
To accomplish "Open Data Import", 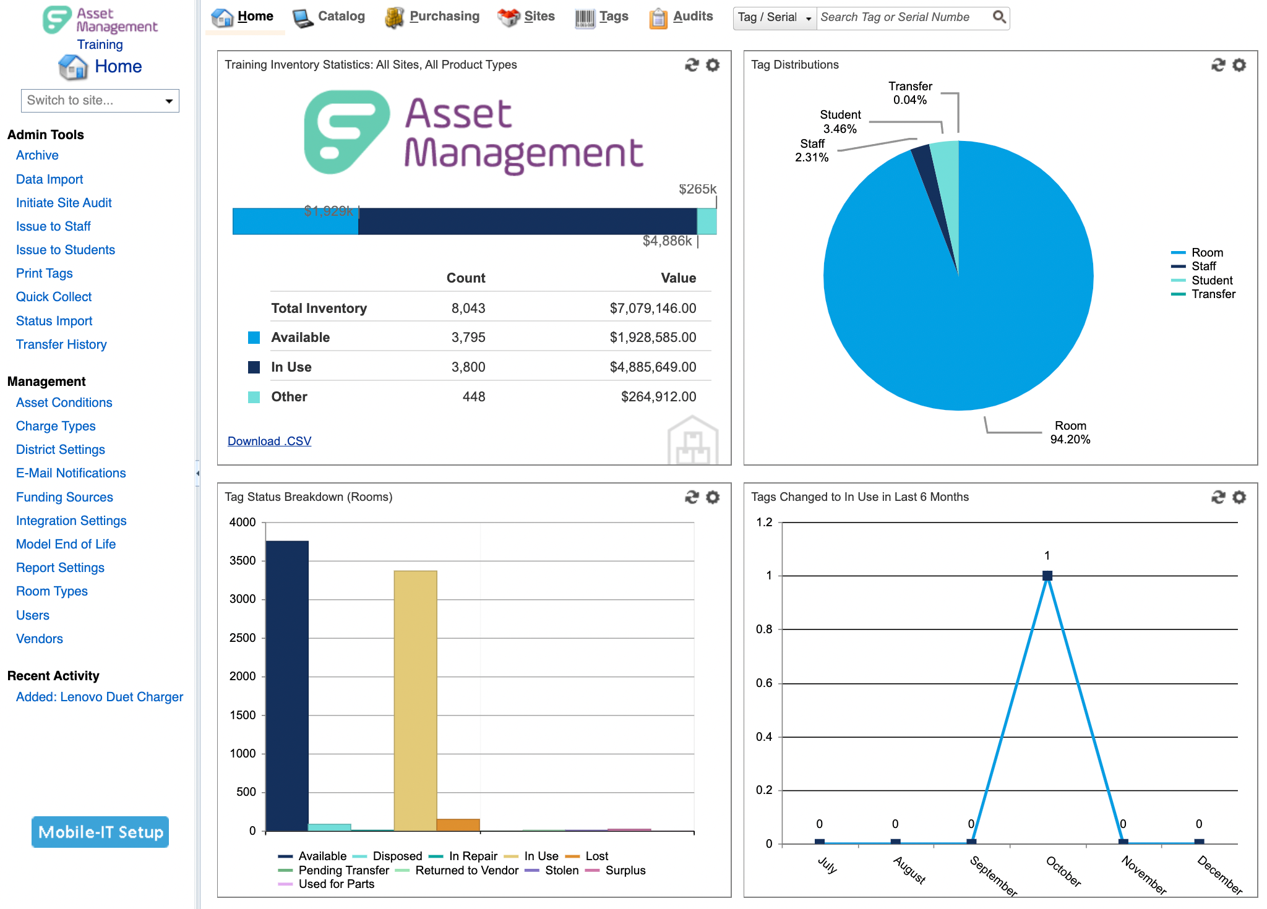I will [49, 179].
